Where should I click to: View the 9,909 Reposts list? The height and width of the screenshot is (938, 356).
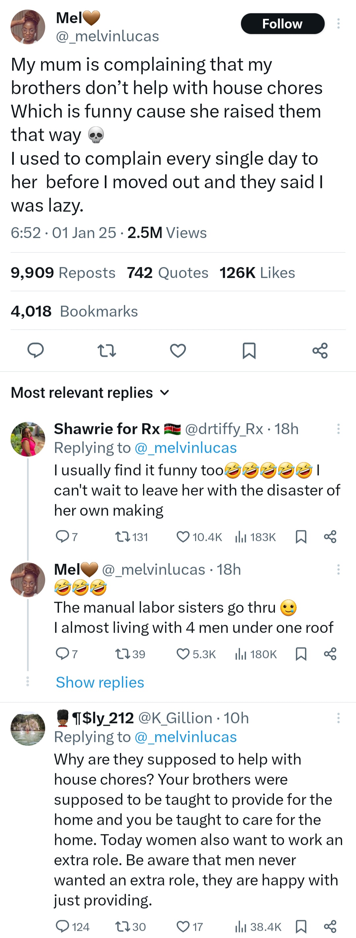pyautogui.click(x=63, y=272)
